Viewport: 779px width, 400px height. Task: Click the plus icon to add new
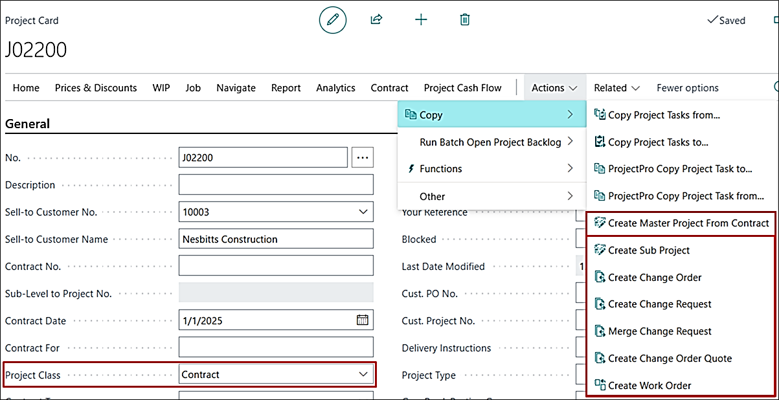click(x=421, y=19)
